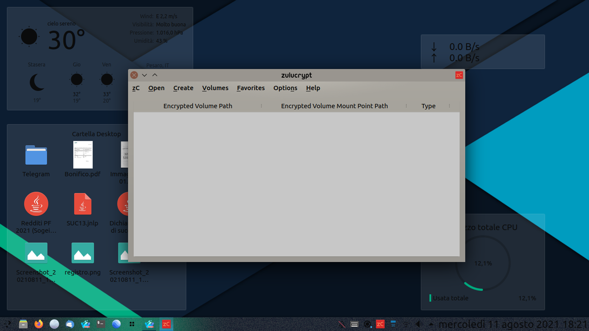Click the four-squares grid icon in the taskbar
Screen dimensions: 589x331
pos(132,324)
